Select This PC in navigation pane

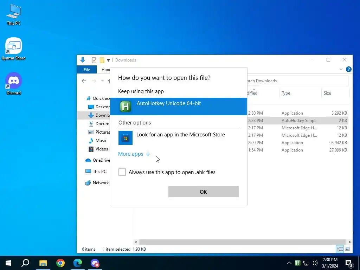[x=96, y=172]
